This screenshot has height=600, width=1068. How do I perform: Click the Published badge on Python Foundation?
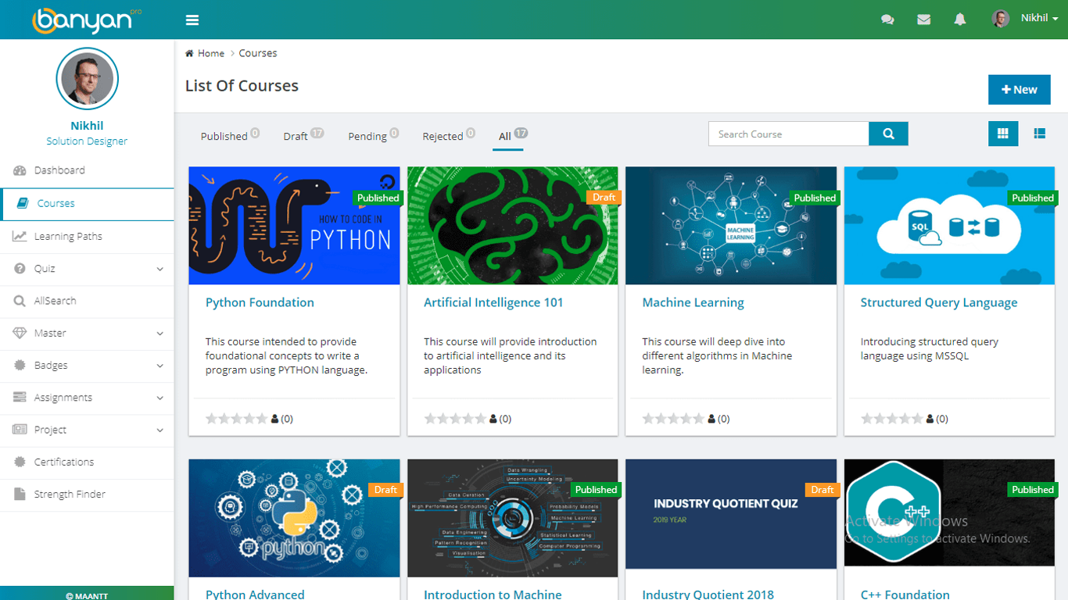[x=378, y=198]
